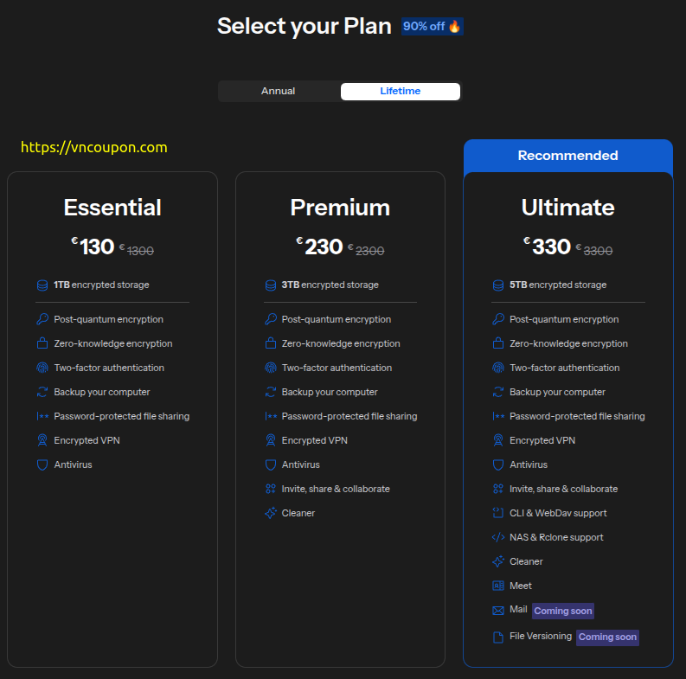Click Premium plan Zero-knowledge lock icon
The width and height of the screenshot is (686, 679).
pyautogui.click(x=270, y=343)
